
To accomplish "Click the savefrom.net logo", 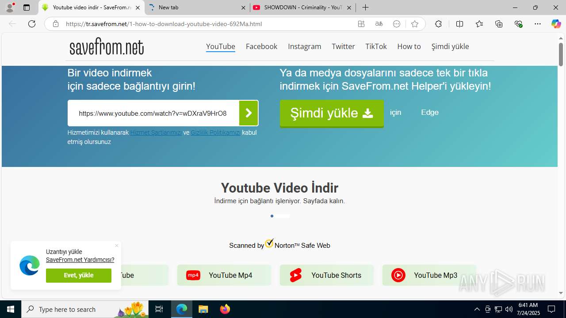I will (107, 46).
